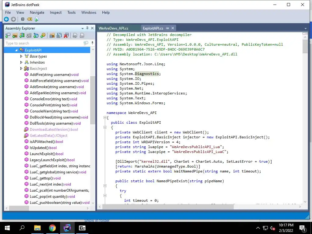Viewport: 312px width, 234px height.
Task: Open the Tools menu
Action: pyautogui.click(x=71, y=12)
